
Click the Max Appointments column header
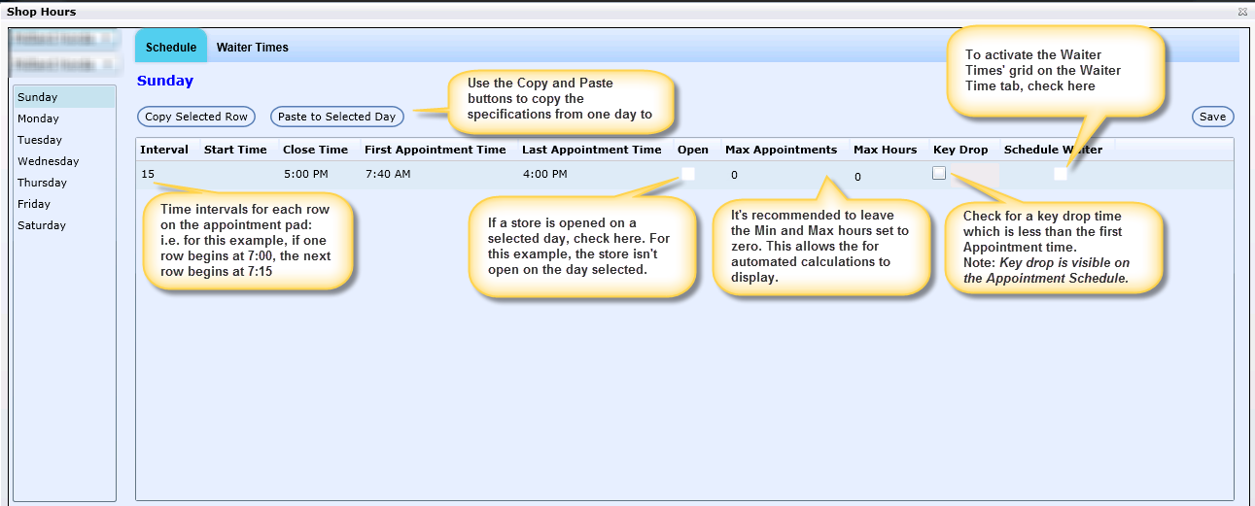pyautogui.click(x=781, y=150)
